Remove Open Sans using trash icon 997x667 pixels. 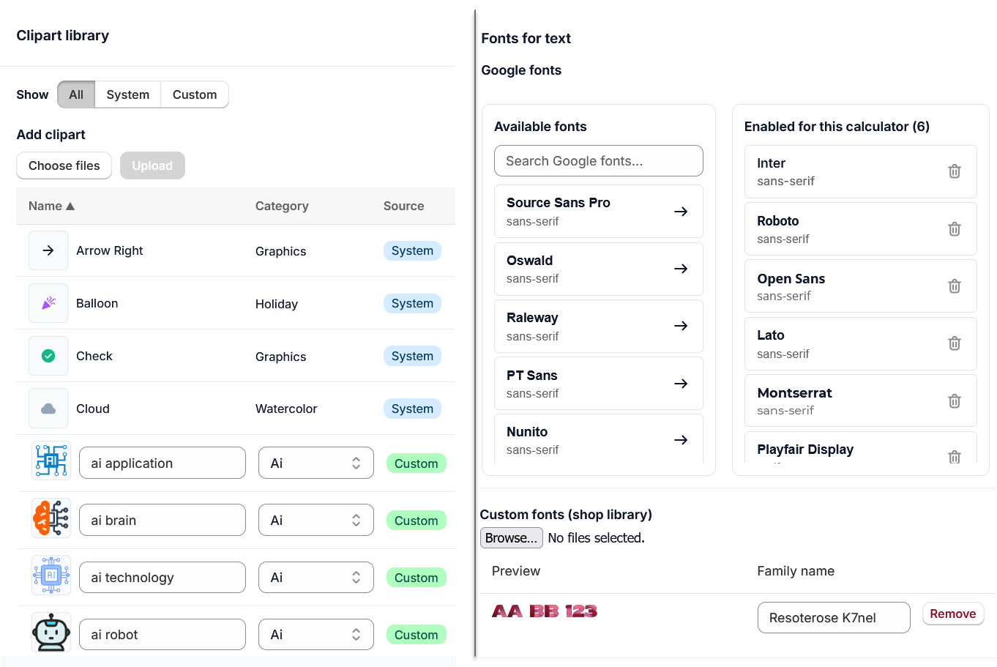click(955, 286)
